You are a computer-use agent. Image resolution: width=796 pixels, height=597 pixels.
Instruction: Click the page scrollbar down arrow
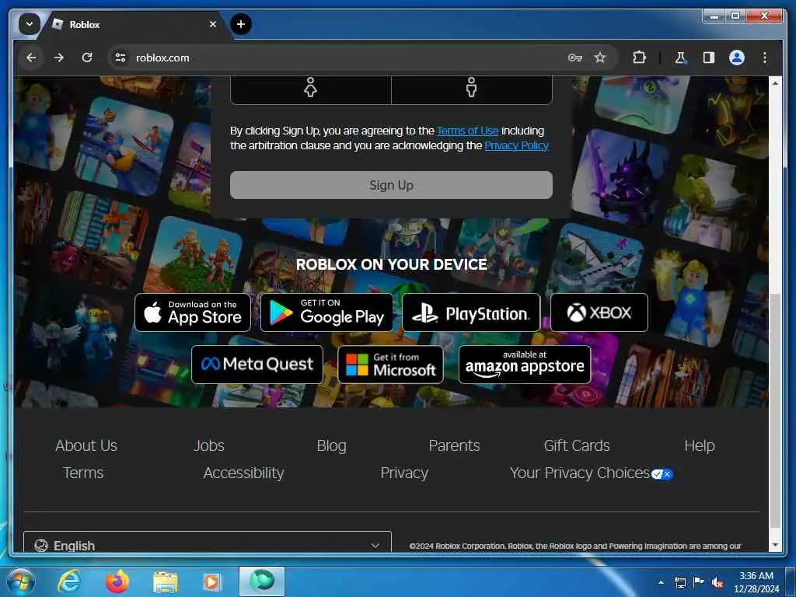click(x=775, y=545)
